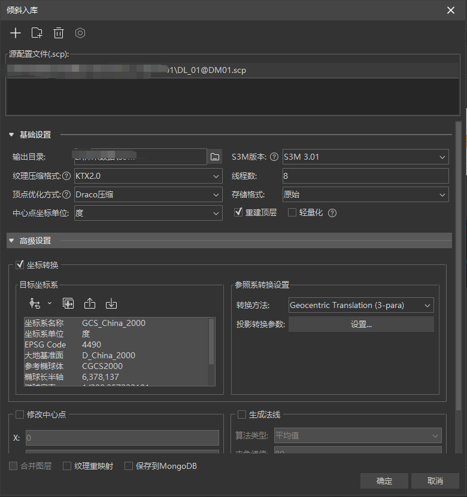467x497 pixels.
Task: Click the 设置... projection parameters button
Action: [x=361, y=325]
